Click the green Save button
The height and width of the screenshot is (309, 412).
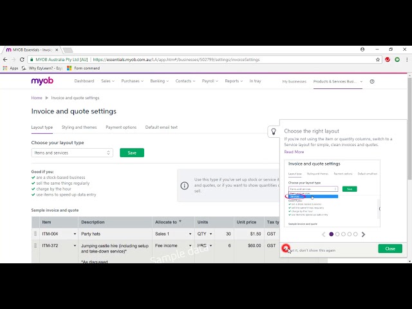132,153
